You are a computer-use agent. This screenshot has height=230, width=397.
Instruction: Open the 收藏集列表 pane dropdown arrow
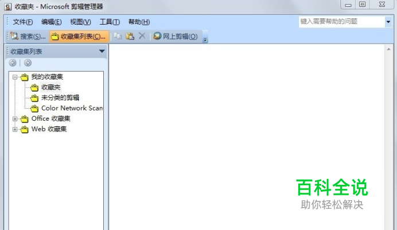[102, 51]
